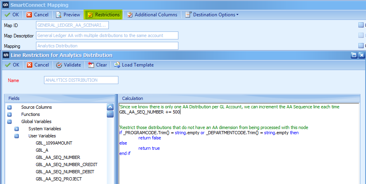366x184 pixels.
Task: Select GBL_A variable
Action: click(42, 150)
